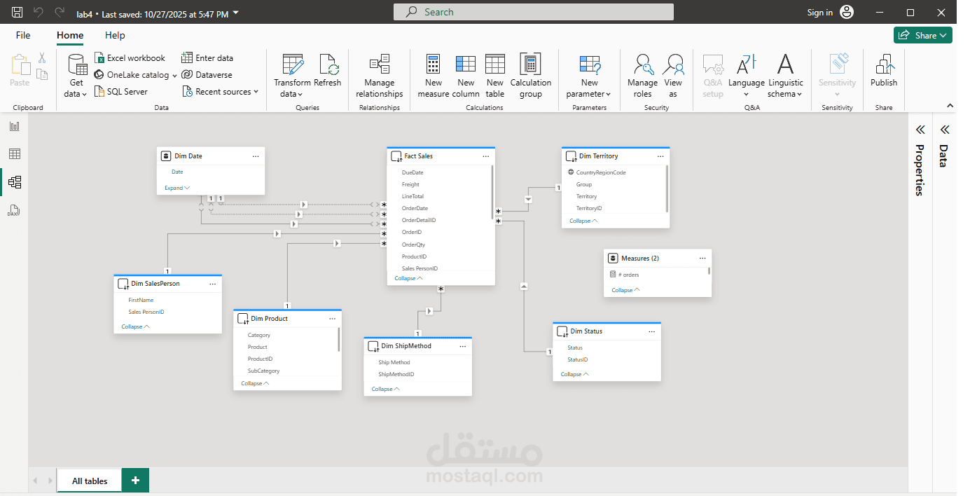Click the Save icon in title bar
The width and height of the screenshot is (970, 496).
pos(18,13)
